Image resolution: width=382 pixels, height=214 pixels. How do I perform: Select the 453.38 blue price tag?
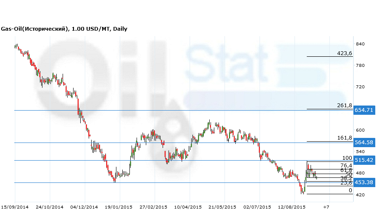pos(364,182)
